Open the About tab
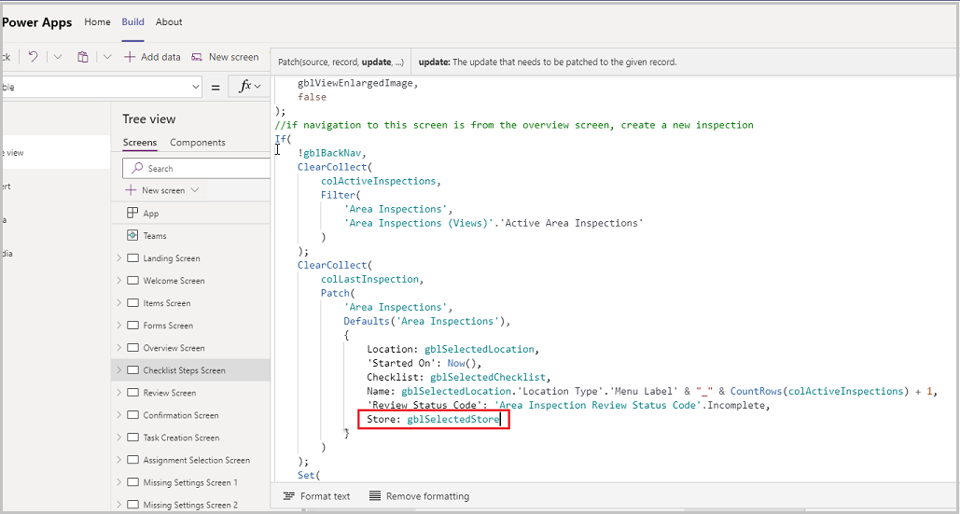The image size is (960, 514). point(169,22)
